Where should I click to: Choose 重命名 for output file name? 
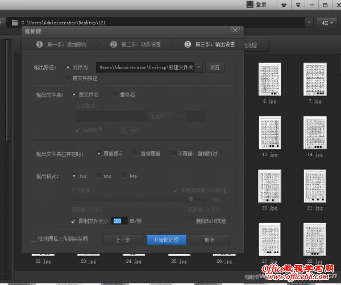(x=115, y=94)
